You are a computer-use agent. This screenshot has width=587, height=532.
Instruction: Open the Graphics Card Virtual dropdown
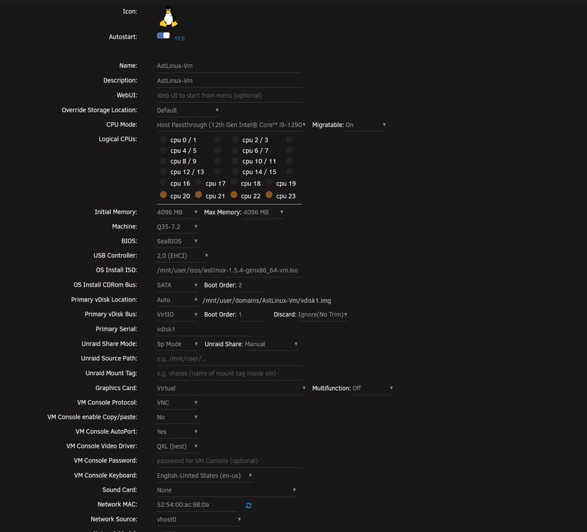point(231,389)
